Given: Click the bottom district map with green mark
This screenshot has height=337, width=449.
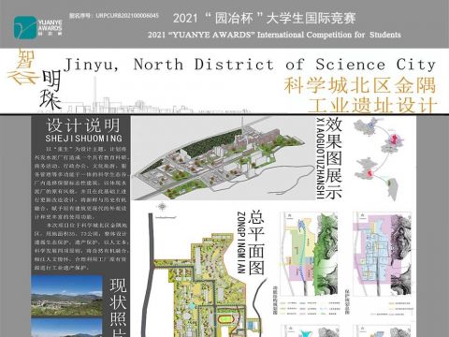Looking at the screenshot, I should click(392, 189).
